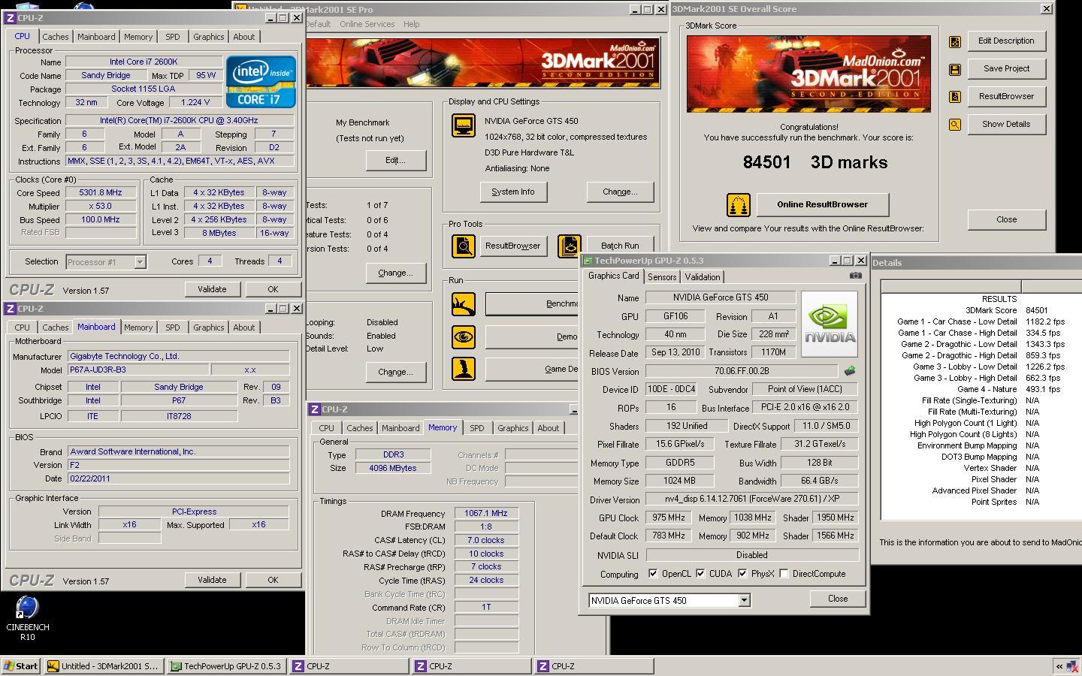Click the DRAM Frequency value field
1082x676 pixels.
pyautogui.click(x=486, y=514)
